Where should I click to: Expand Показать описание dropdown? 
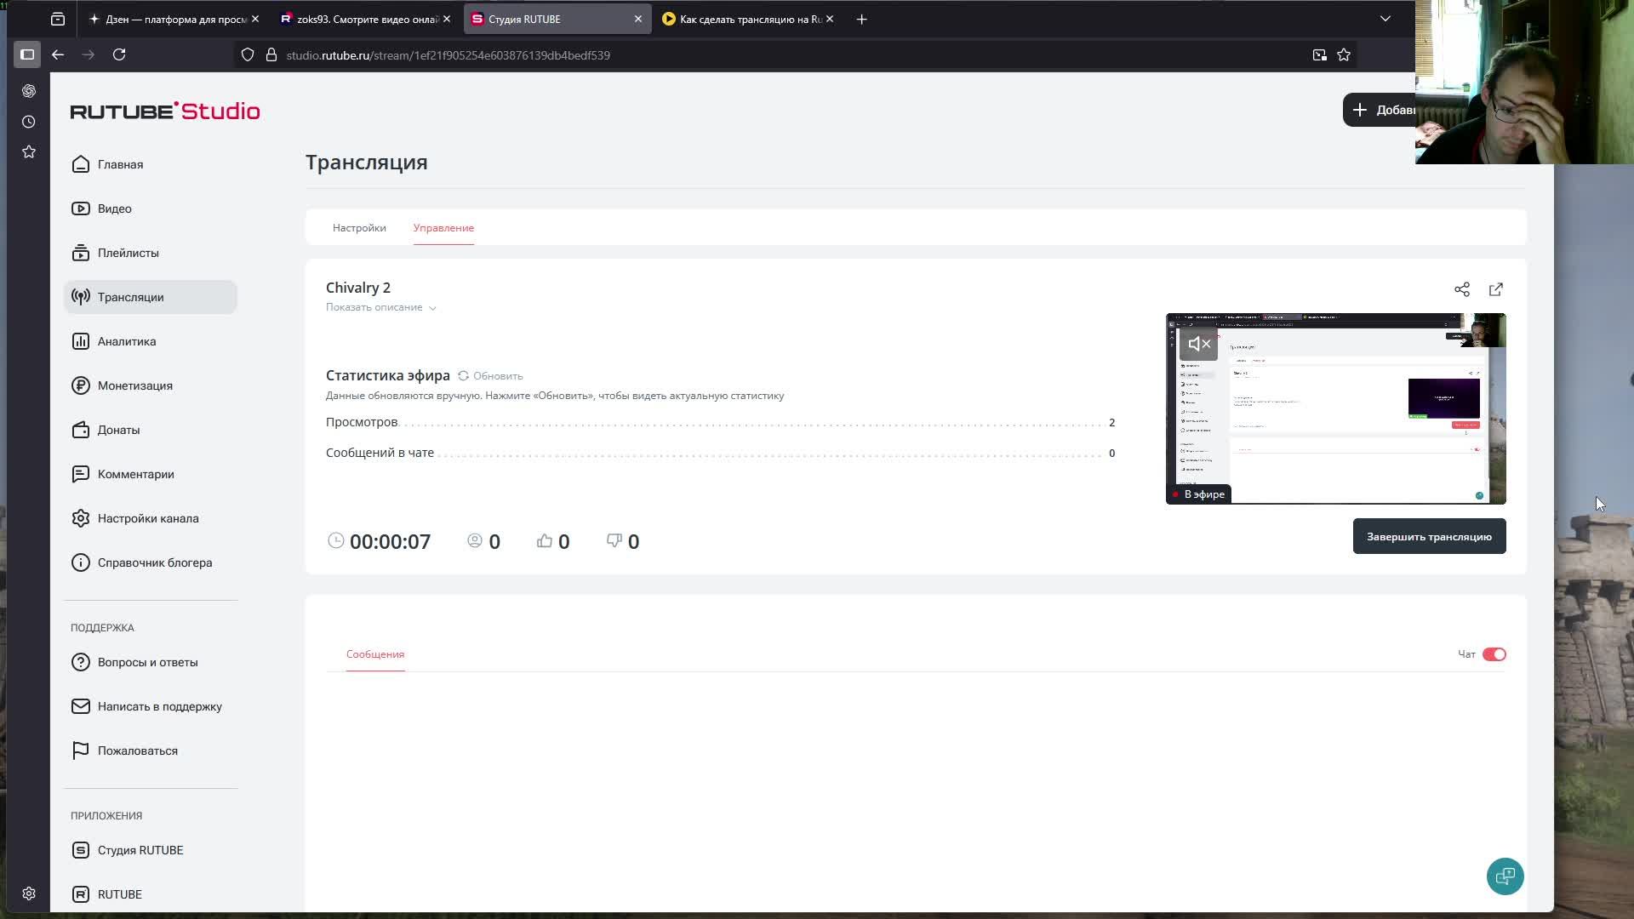[380, 307]
